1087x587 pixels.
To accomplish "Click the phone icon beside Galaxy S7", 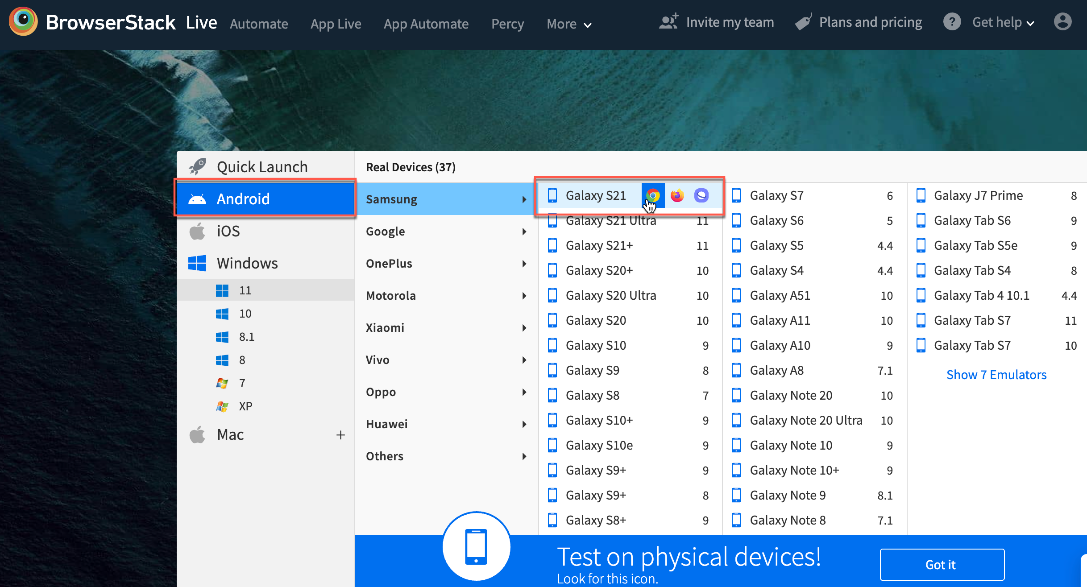I will coord(737,195).
